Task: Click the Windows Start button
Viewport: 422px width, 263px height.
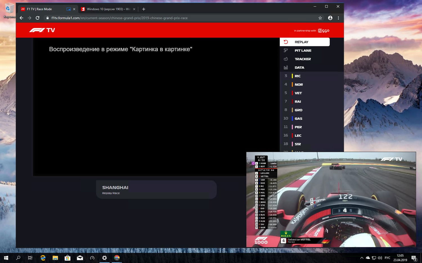Action: 6,258
